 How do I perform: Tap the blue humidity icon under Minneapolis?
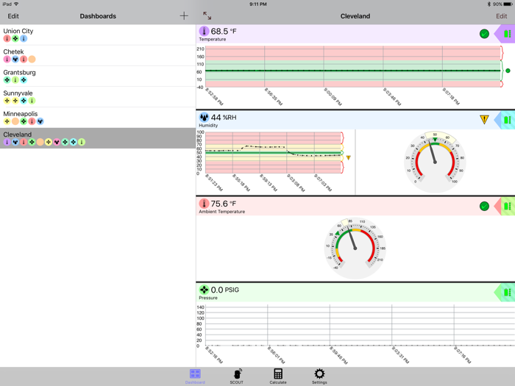(40, 121)
